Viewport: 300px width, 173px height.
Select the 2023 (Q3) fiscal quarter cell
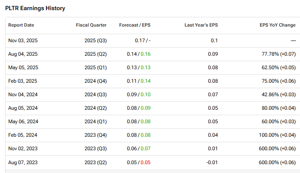95,149
